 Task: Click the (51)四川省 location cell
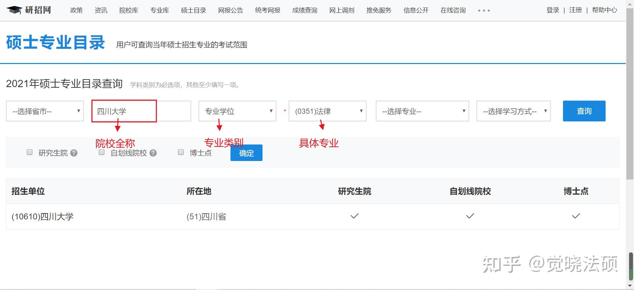tap(206, 216)
